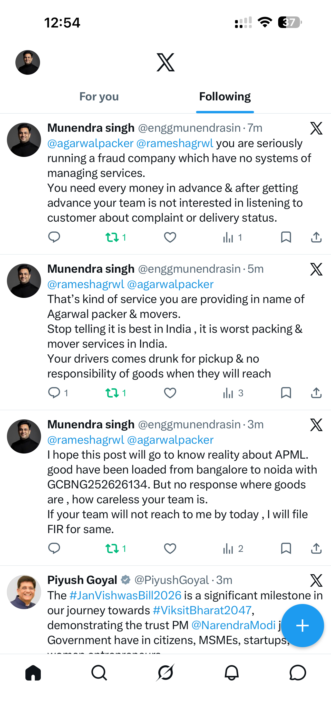Open the Search tab in bottom bar
Image resolution: width=331 pixels, height=718 pixels.
tap(99, 673)
